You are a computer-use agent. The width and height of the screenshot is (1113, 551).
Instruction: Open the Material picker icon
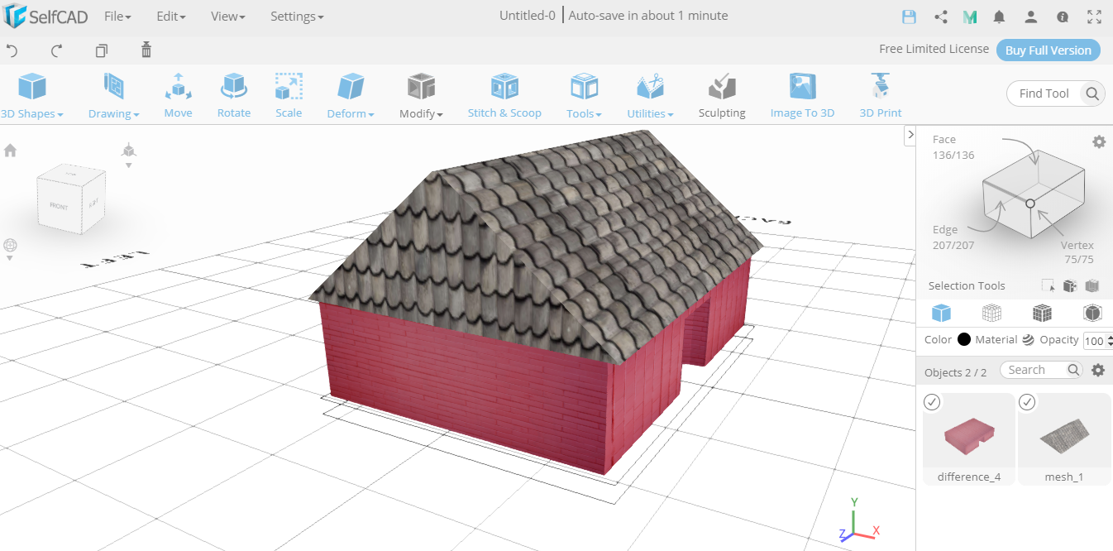tap(1029, 339)
